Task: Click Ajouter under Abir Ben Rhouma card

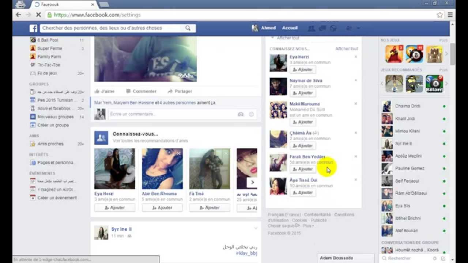Action: point(162,207)
